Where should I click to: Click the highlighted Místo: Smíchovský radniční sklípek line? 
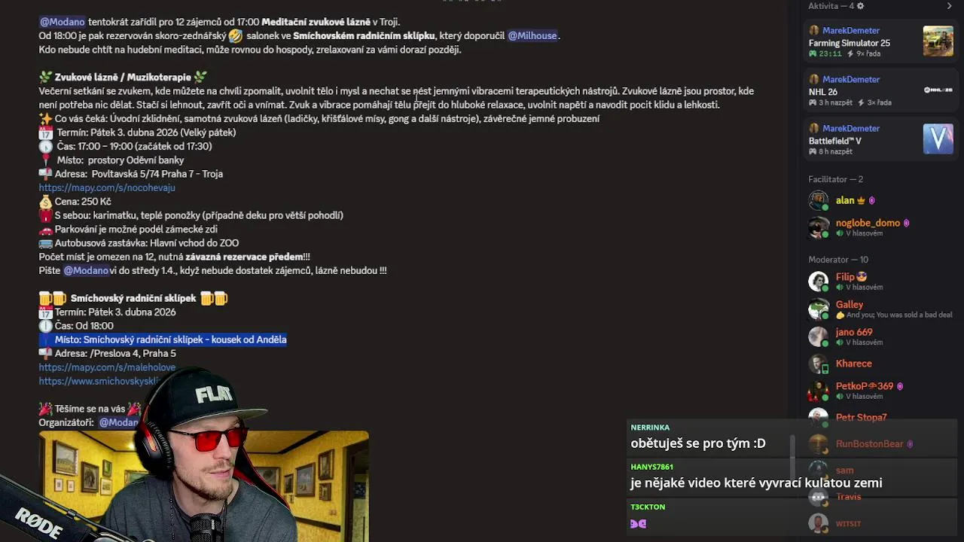[x=163, y=340]
